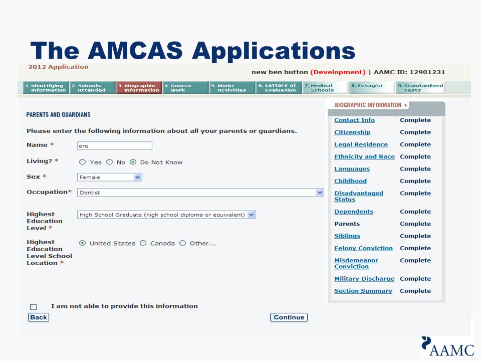Click the Parents entry in sidebar

tap(347, 224)
